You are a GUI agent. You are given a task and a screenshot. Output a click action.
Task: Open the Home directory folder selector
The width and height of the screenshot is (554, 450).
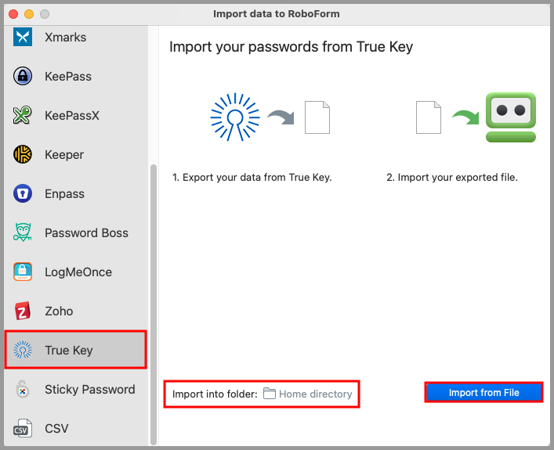315,394
